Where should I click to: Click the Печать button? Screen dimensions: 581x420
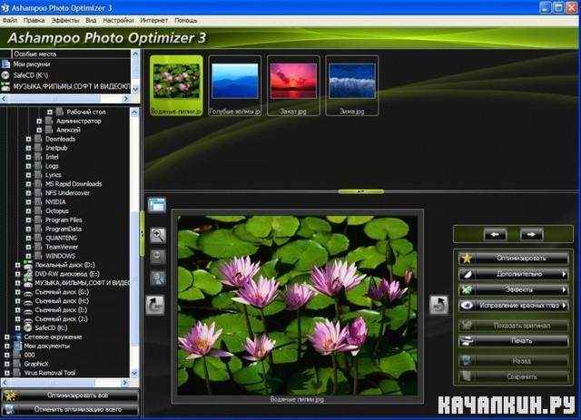click(514, 341)
